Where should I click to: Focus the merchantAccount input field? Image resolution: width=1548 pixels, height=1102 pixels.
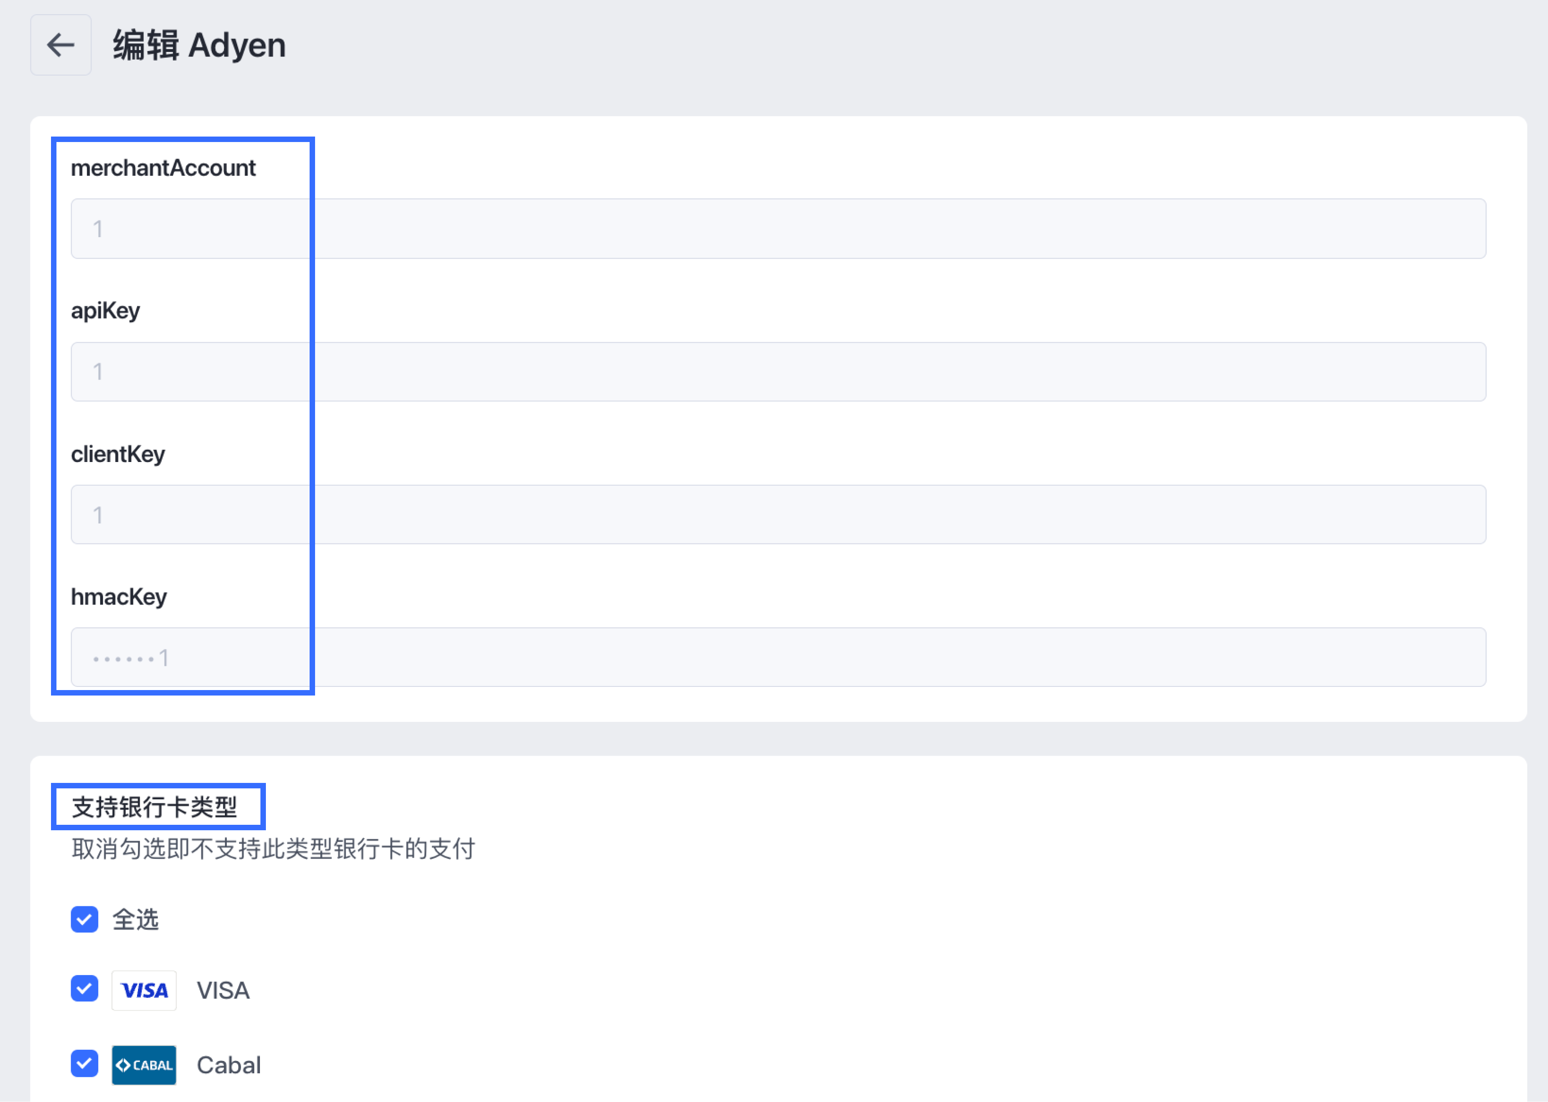click(778, 229)
